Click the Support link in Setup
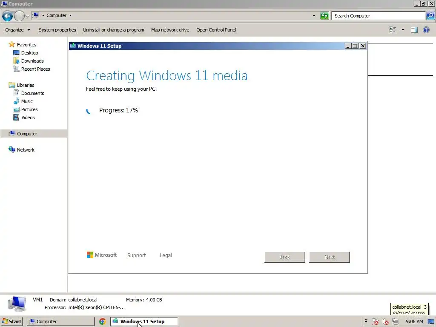Image resolution: width=436 pixels, height=327 pixels. (x=137, y=255)
